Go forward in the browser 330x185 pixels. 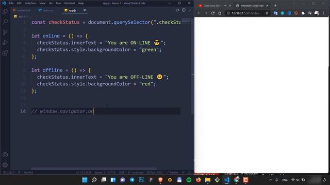[206, 13]
